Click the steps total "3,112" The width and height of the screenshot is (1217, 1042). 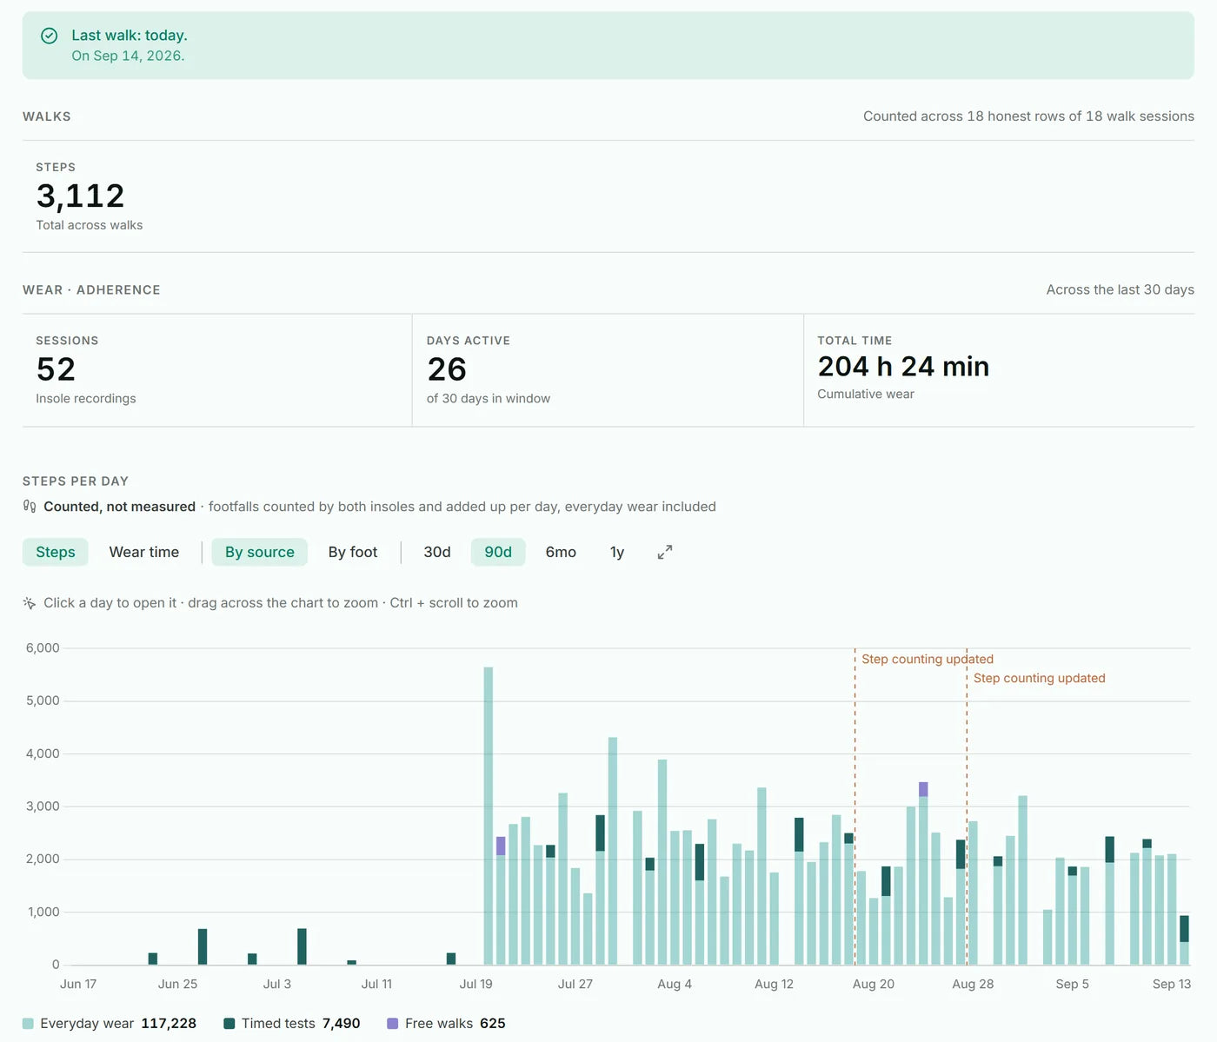click(81, 196)
